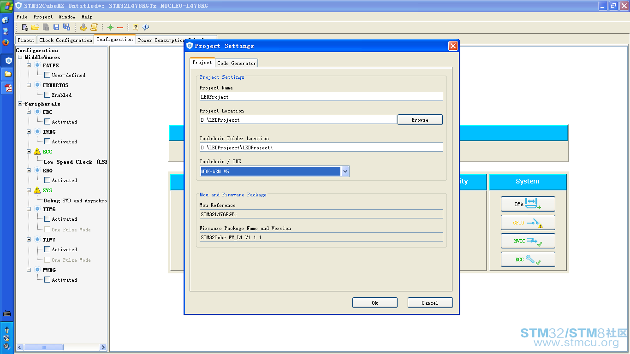This screenshot has width=630, height=354.
Task: Open the folder taskbar icon
Action: [x=7, y=74]
